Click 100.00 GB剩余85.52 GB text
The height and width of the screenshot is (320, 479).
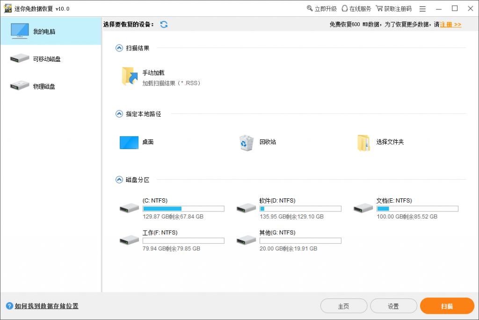tap(407, 217)
